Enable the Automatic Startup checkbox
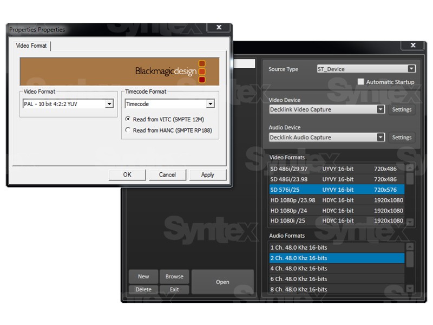Viewport: 433px width, 325px height. (361, 82)
